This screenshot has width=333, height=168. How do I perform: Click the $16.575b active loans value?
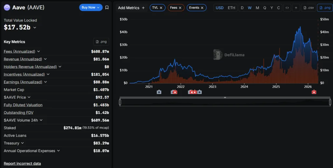click(x=100, y=135)
